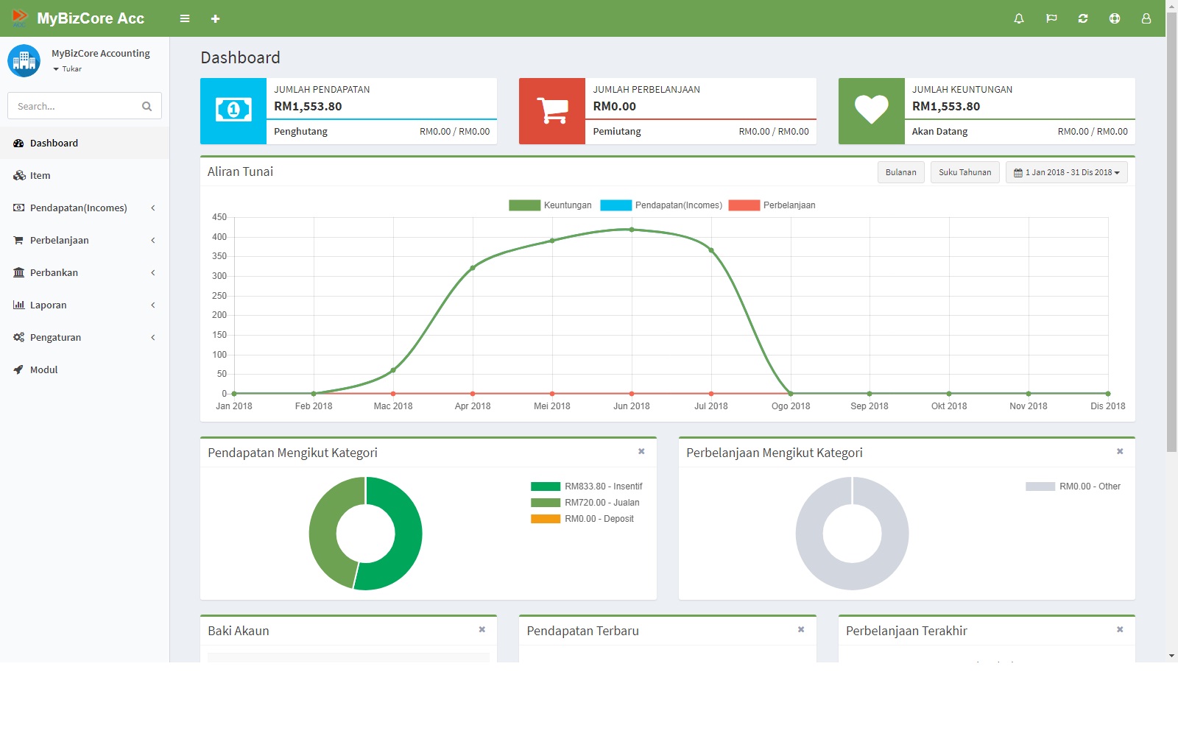Toggle Perbelanjaan legend in chart
This screenshot has width=1178, height=736.
coord(772,205)
